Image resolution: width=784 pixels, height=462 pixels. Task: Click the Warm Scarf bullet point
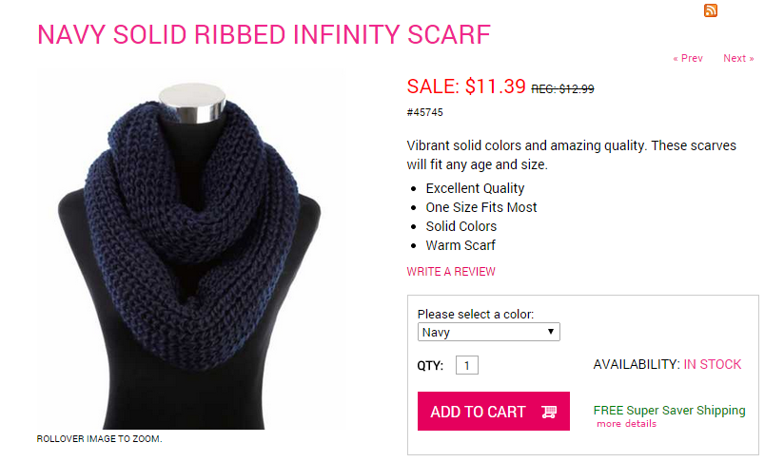click(461, 245)
